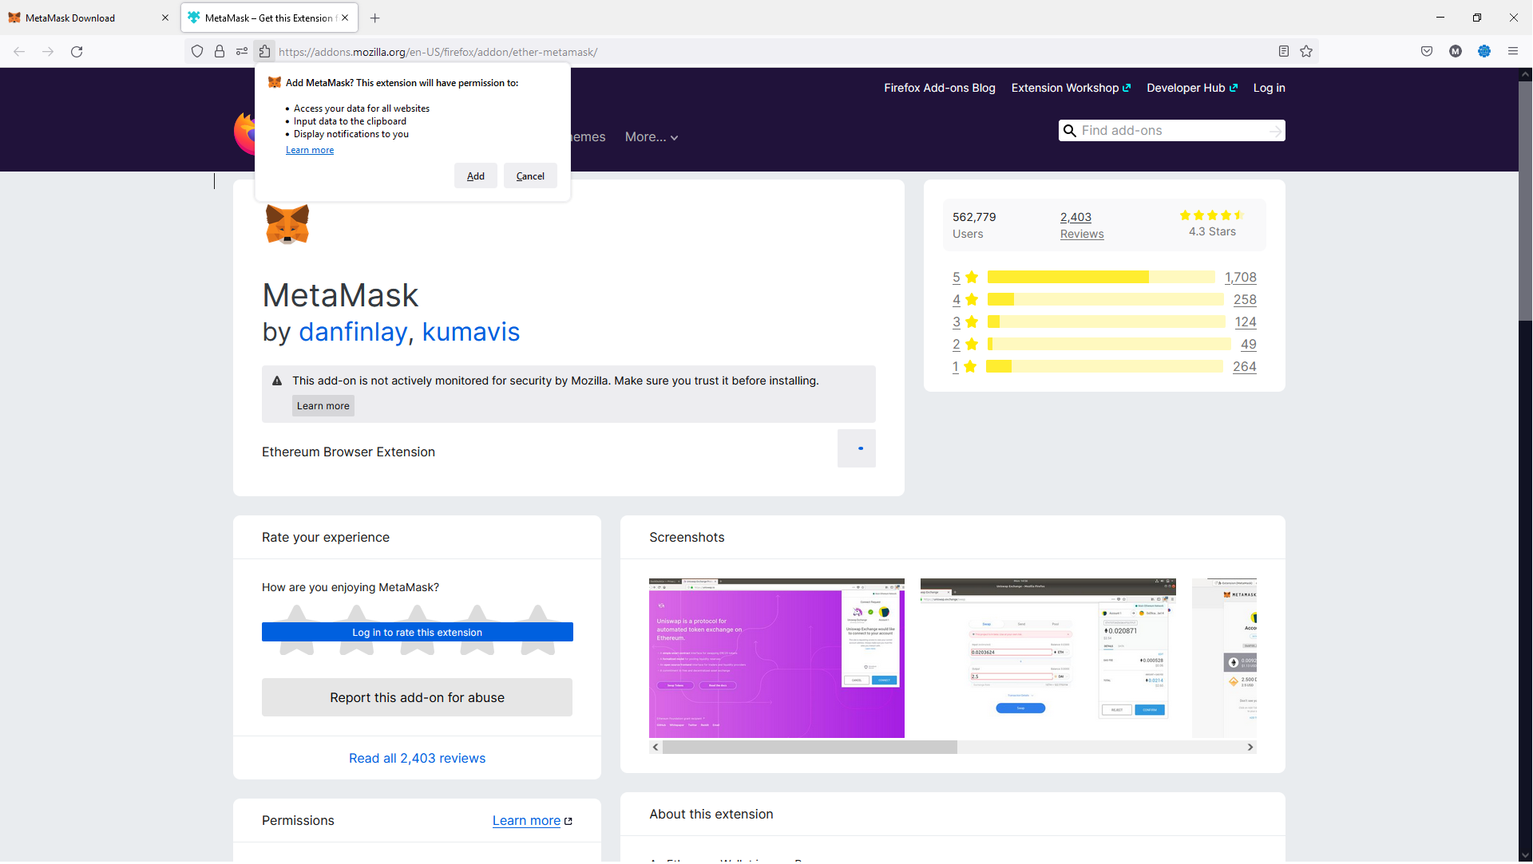Click Add in the permission prompt
Screen dimensions: 1533x864
coord(476,176)
